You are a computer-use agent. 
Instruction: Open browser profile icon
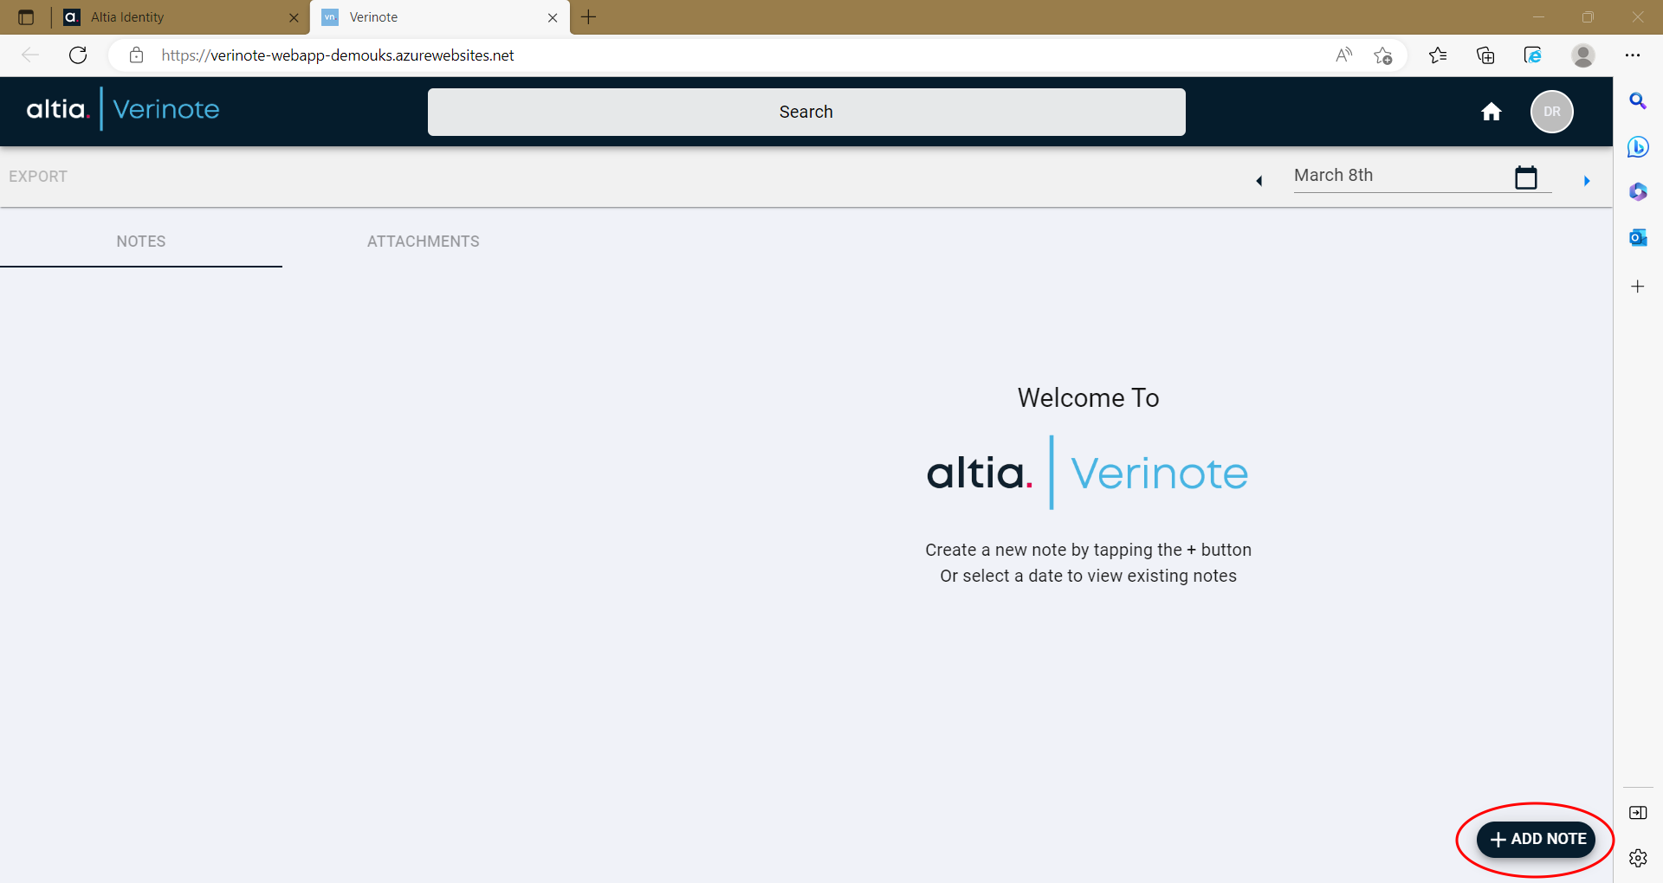pyautogui.click(x=1583, y=55)
